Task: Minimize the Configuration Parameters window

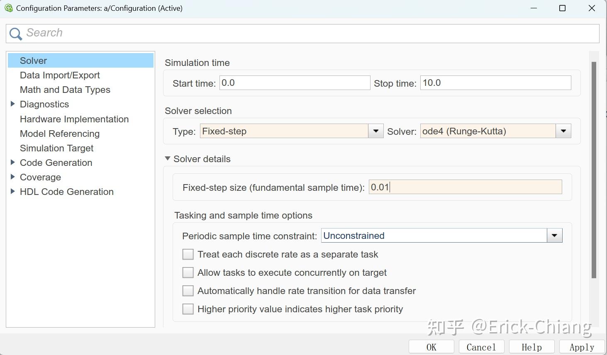Action: (x=534, y=8)
